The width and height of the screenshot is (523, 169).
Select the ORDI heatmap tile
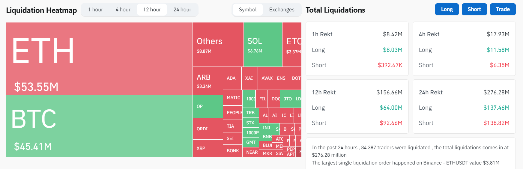pos(208,129)
